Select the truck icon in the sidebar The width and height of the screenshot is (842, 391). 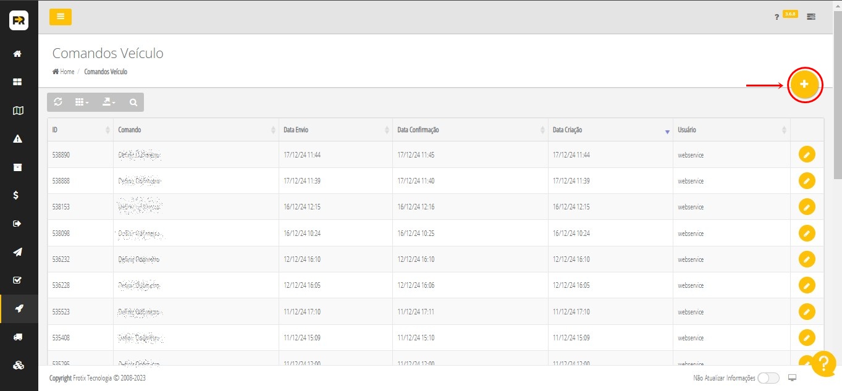click(x=18, y=337)
